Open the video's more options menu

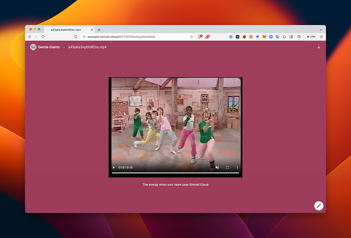coord(237,167)
